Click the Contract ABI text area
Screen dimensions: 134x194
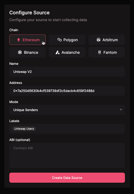coord(67,155)
